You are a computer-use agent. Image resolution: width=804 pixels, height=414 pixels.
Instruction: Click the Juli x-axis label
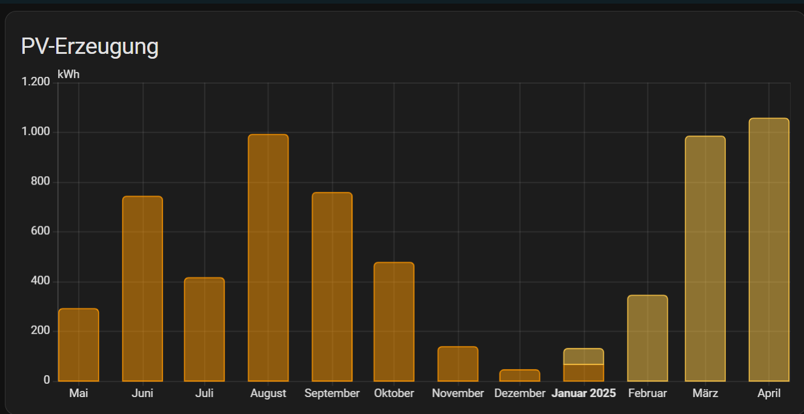tap(205, 393)
